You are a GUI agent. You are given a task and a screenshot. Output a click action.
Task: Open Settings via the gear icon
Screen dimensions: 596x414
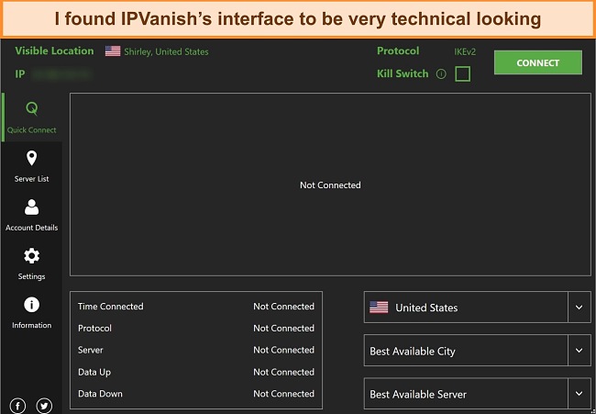coord(31,256)
